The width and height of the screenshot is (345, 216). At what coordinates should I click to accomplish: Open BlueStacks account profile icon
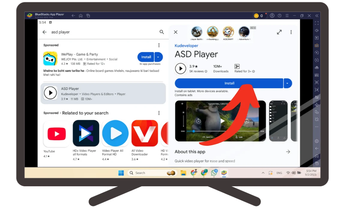pos(272,16)
